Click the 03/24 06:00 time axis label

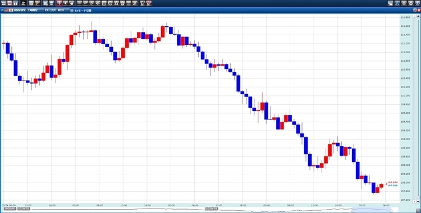pyautogui.click(x=8, y=205)
